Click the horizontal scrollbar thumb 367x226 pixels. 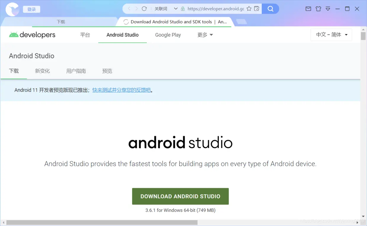[102, 222]
